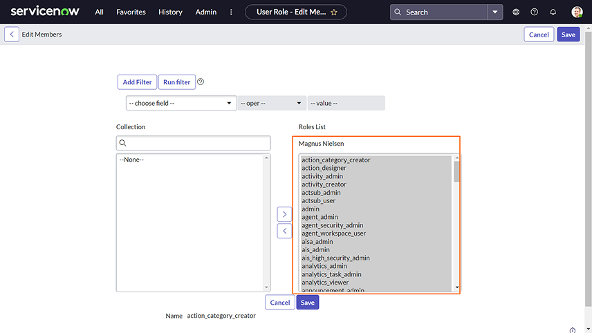
Task: Open the globe scope picker icon
Action: click(x=516, y=12)
